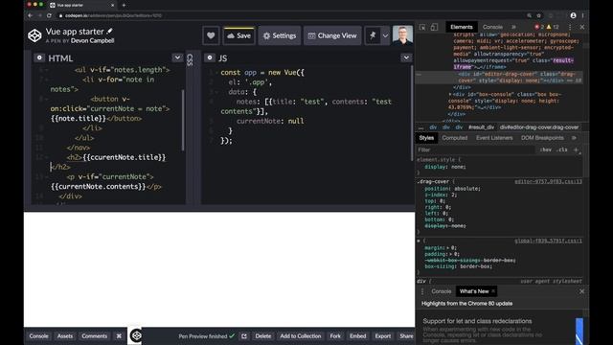Open the yellow warning count indicator

tap(553, 27)
